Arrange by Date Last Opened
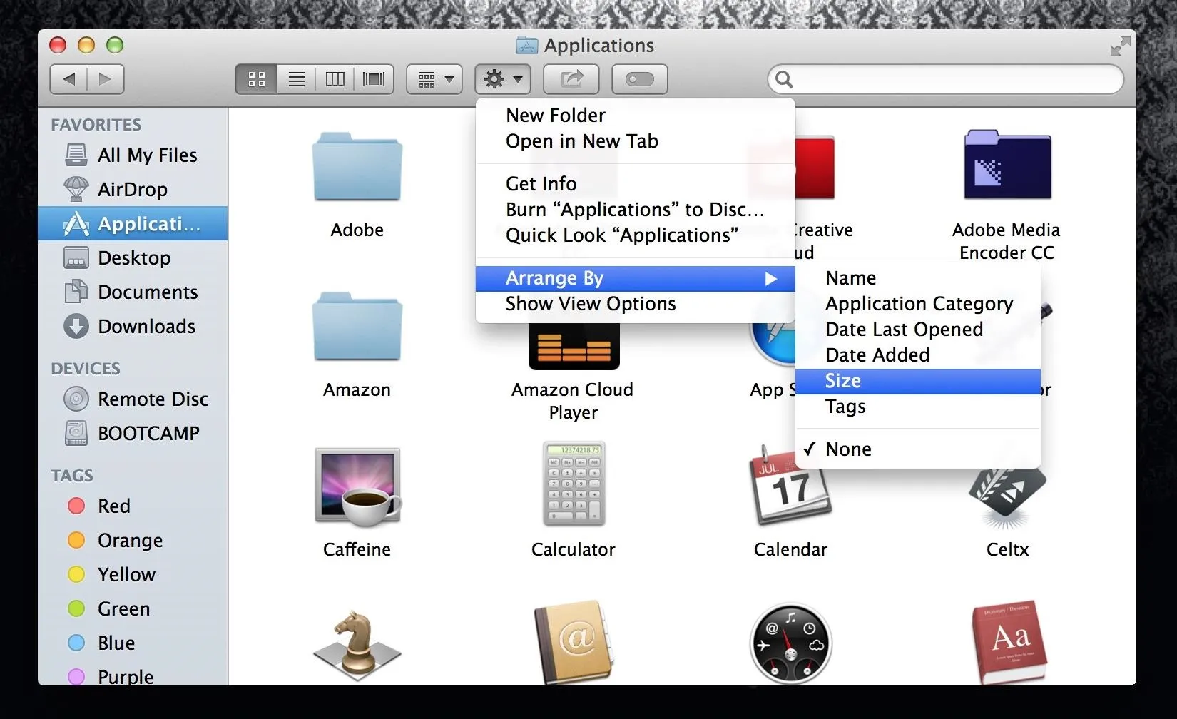Image resolution: width=1177 pixels, height=719 pixels. (917, 330)
